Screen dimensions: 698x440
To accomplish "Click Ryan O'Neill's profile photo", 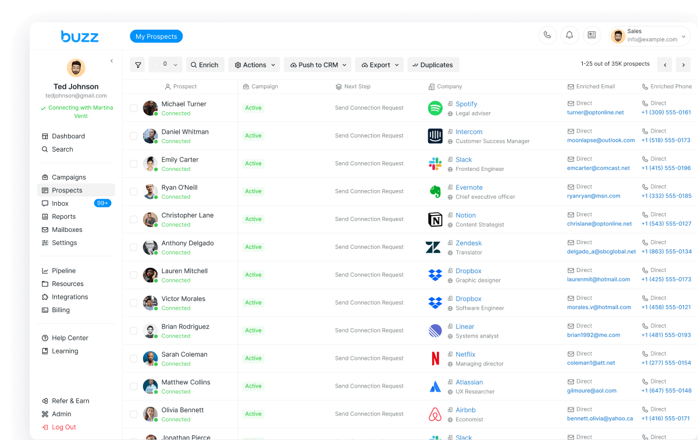I will tap(150, 191).
